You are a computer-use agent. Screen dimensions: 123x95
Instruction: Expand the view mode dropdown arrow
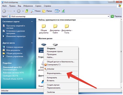(59, 11)
